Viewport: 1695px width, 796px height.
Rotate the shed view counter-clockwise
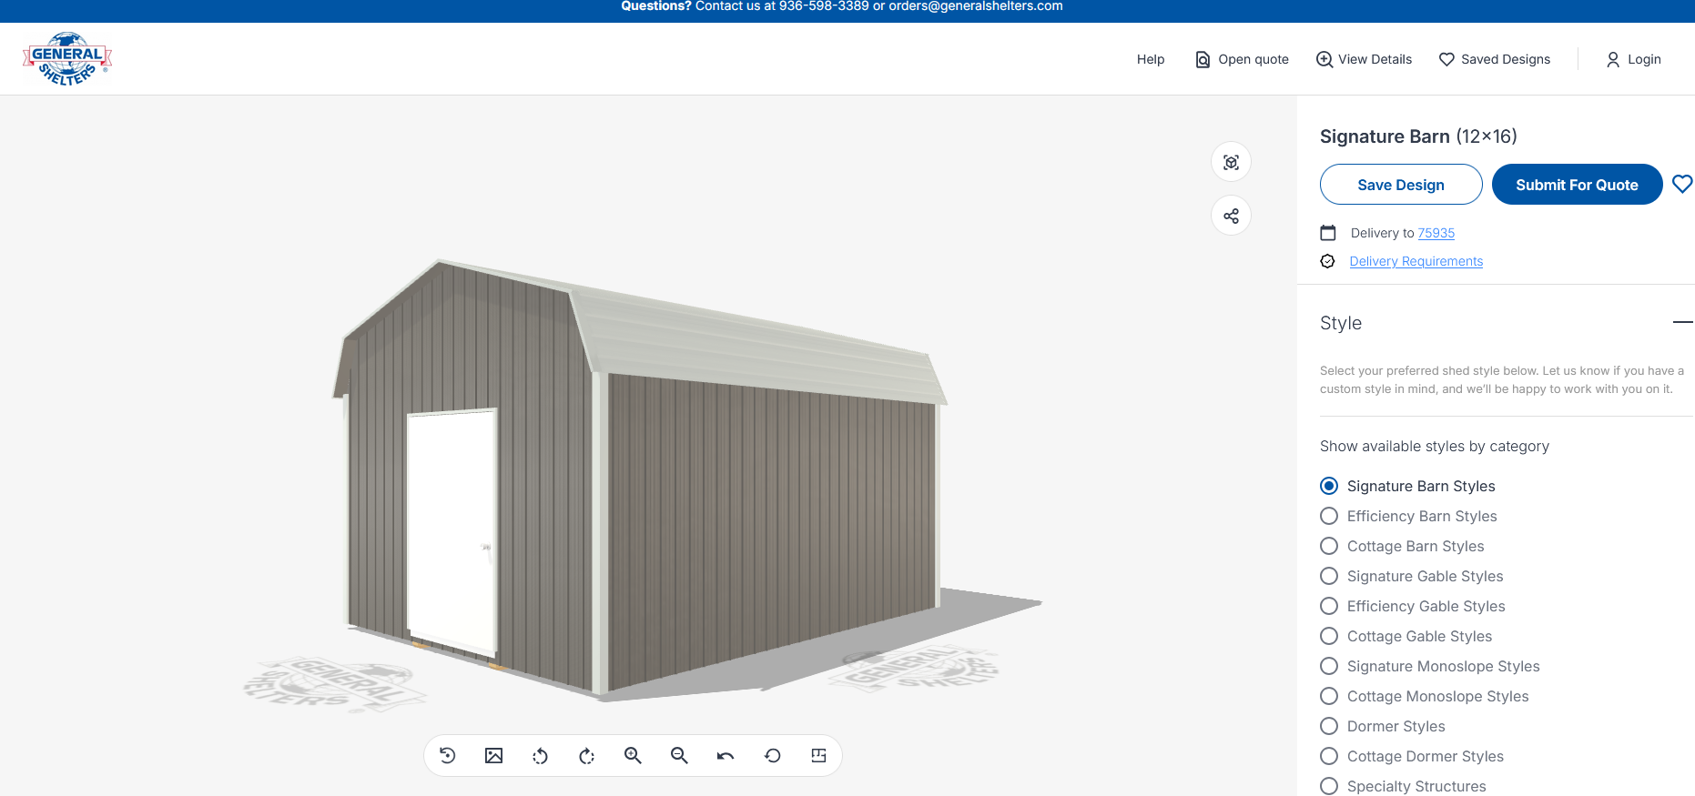540,755
